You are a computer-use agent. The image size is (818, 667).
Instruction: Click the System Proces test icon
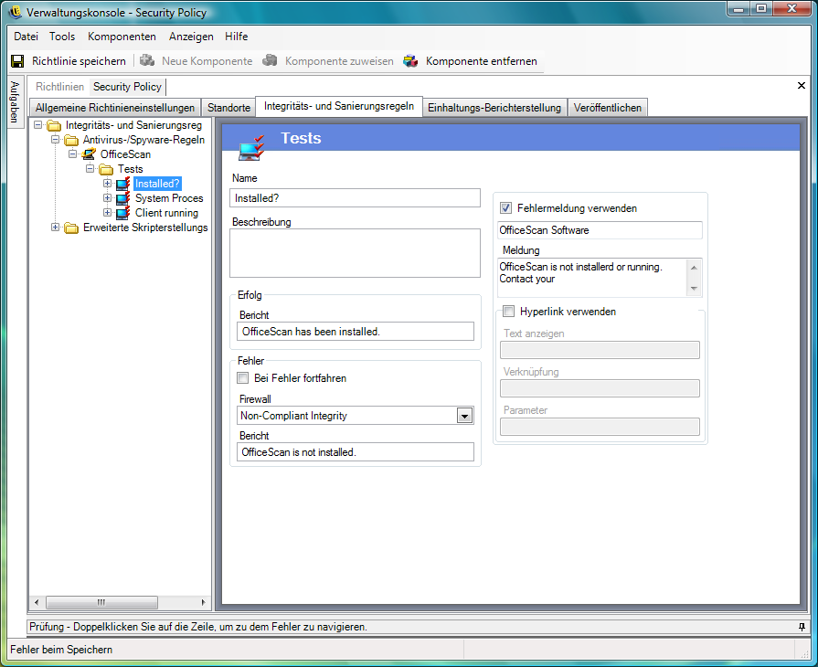(x=123, y=198)
